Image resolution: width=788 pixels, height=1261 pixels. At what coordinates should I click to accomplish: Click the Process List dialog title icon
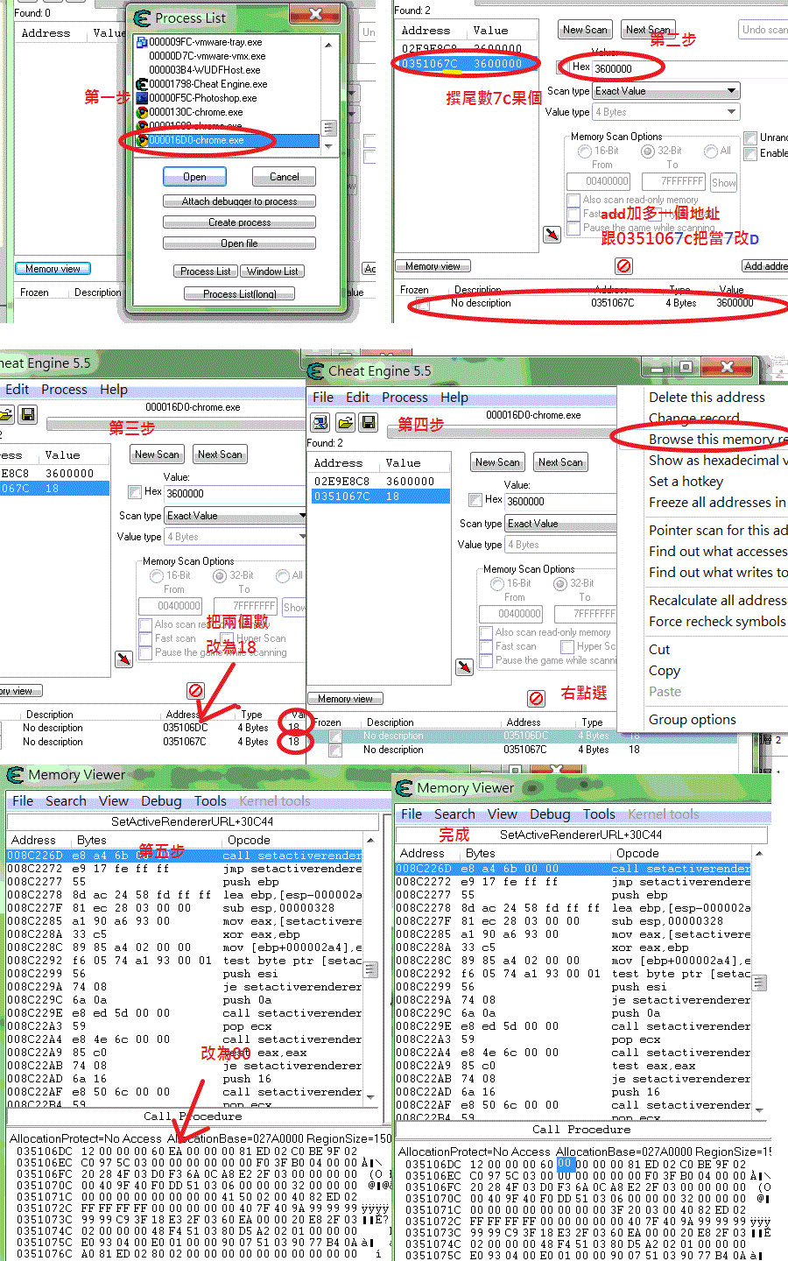[x=141, y=17]
